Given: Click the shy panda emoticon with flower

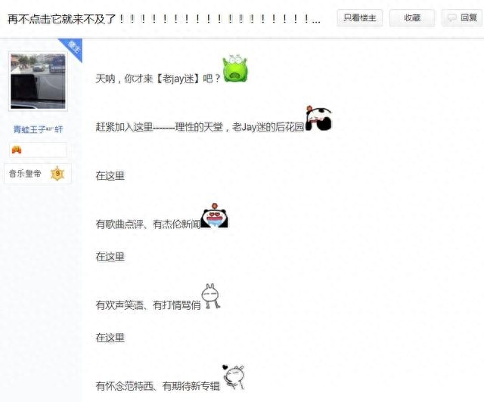Looking at the screenshot, I should point(318,118).
